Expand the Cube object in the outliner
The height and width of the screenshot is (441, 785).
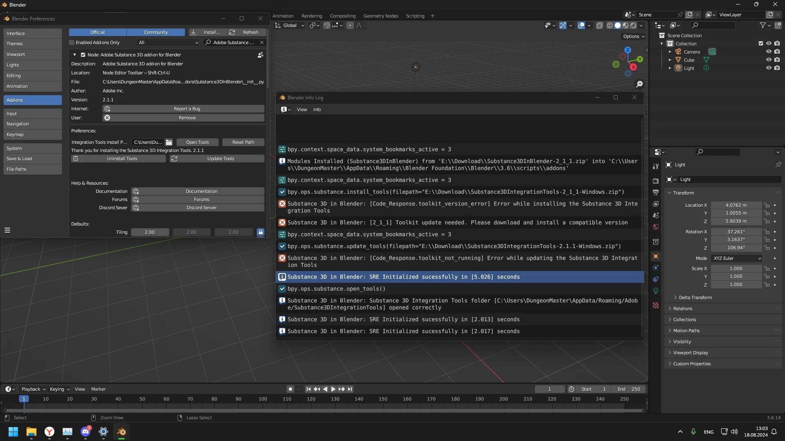point(670,60)
